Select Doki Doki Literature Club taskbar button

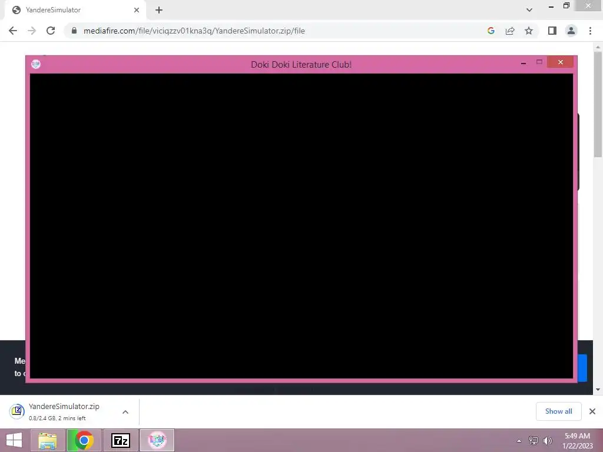(157, 440)
